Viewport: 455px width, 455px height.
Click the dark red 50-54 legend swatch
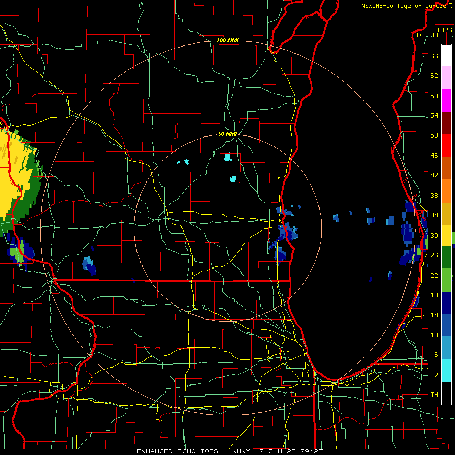(x=446, y=123)
